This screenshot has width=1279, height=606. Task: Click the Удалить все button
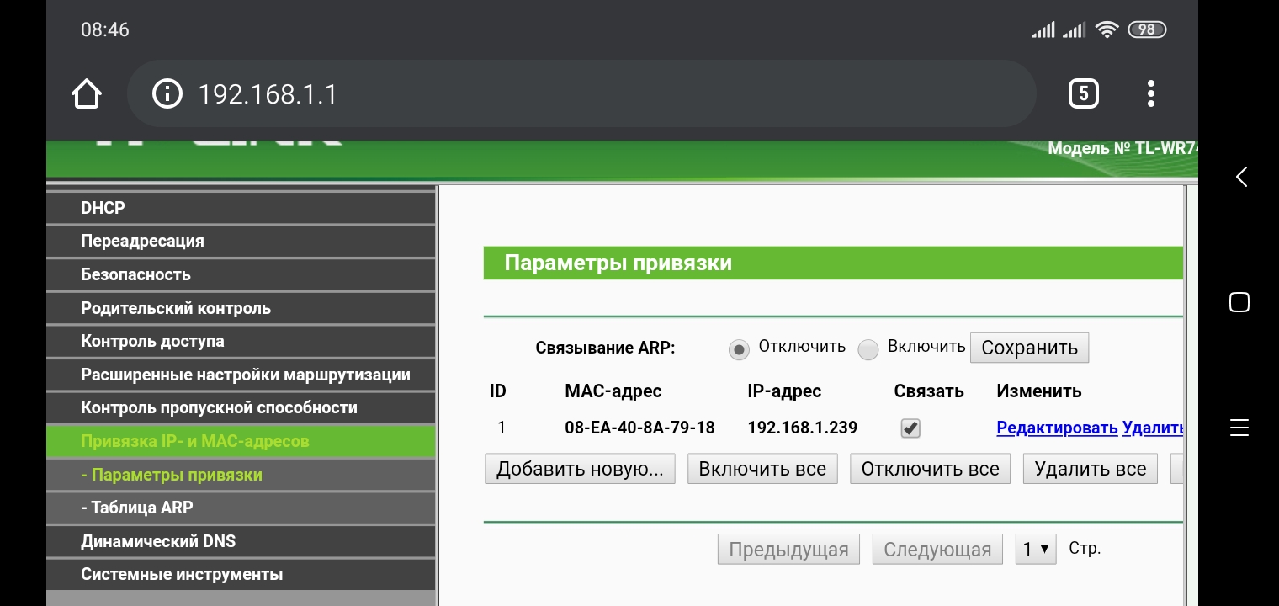point(1090,469)
